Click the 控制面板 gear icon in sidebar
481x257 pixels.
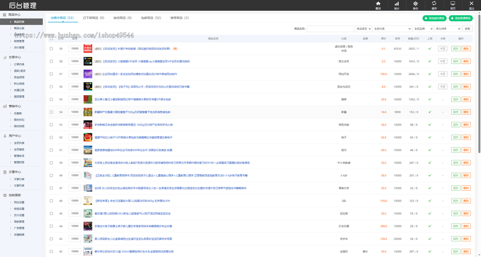[x=5, y=195]
